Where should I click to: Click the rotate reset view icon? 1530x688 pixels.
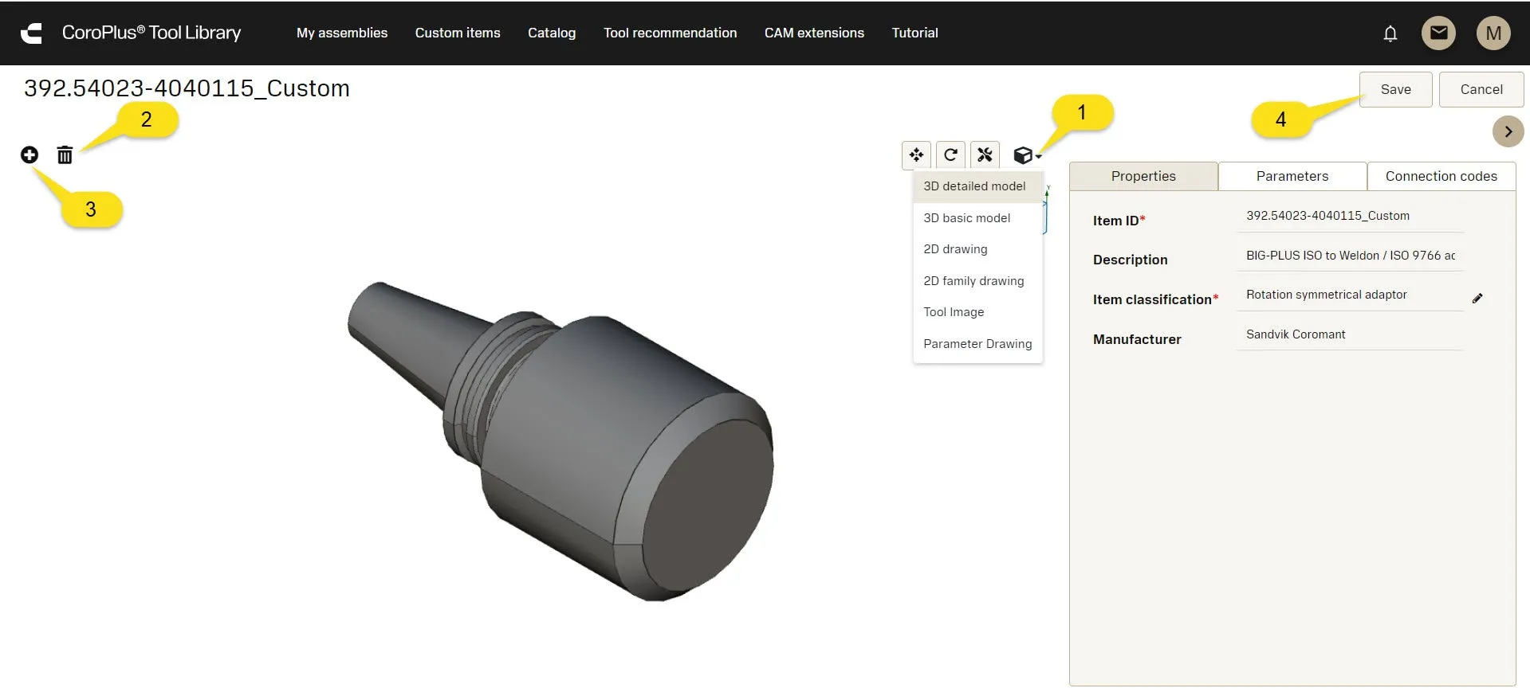pyautogui.click(x=950, y=154)
